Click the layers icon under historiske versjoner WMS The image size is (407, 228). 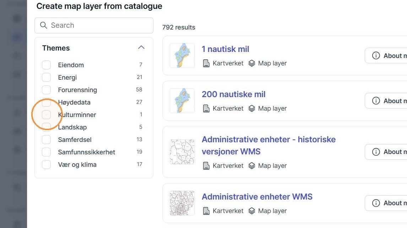(x=252, y=166)
